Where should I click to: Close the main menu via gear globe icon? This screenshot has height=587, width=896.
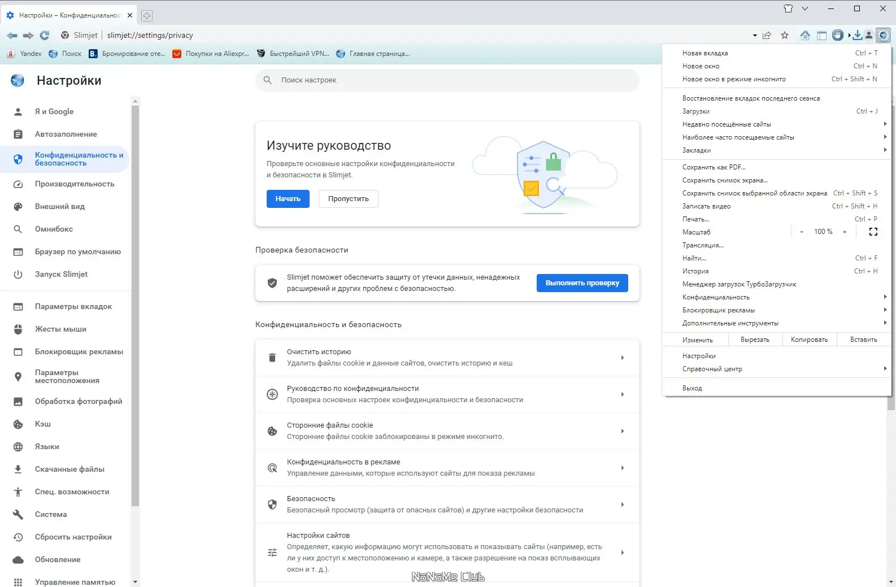click(x=884, y=35)
